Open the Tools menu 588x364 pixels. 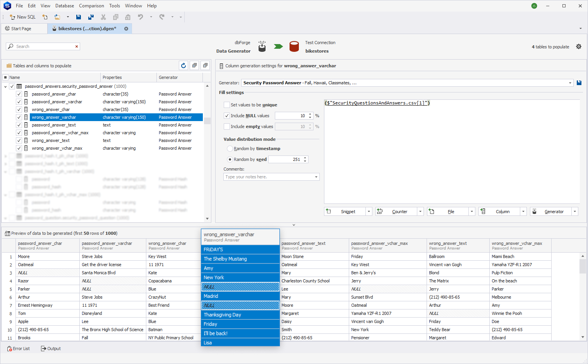click(x=115, y=6)
